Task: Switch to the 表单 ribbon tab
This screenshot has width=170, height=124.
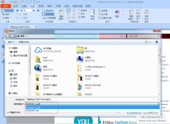Action: [41, 6]
